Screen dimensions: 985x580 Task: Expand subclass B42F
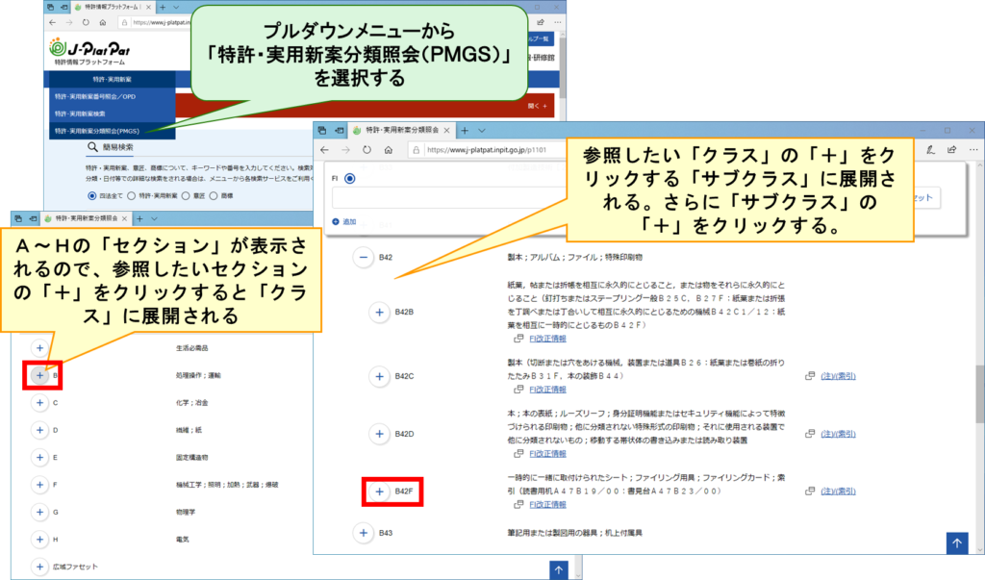point(378,492)
